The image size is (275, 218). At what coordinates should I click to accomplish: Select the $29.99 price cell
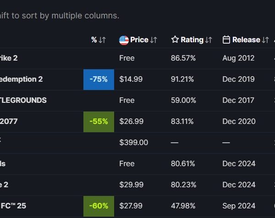(x=132, y=184)
